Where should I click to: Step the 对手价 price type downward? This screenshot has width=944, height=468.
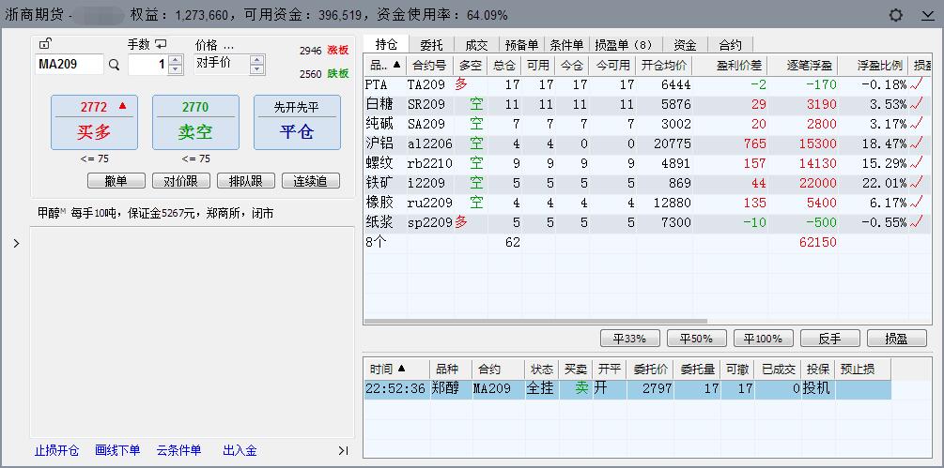click(x=256, y=69)
